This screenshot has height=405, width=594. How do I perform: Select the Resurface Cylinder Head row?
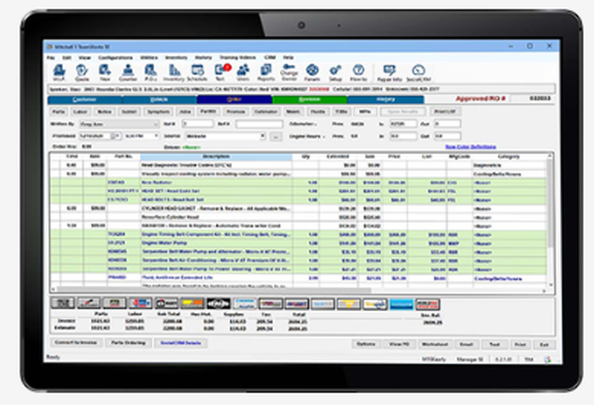coord(299,217)
